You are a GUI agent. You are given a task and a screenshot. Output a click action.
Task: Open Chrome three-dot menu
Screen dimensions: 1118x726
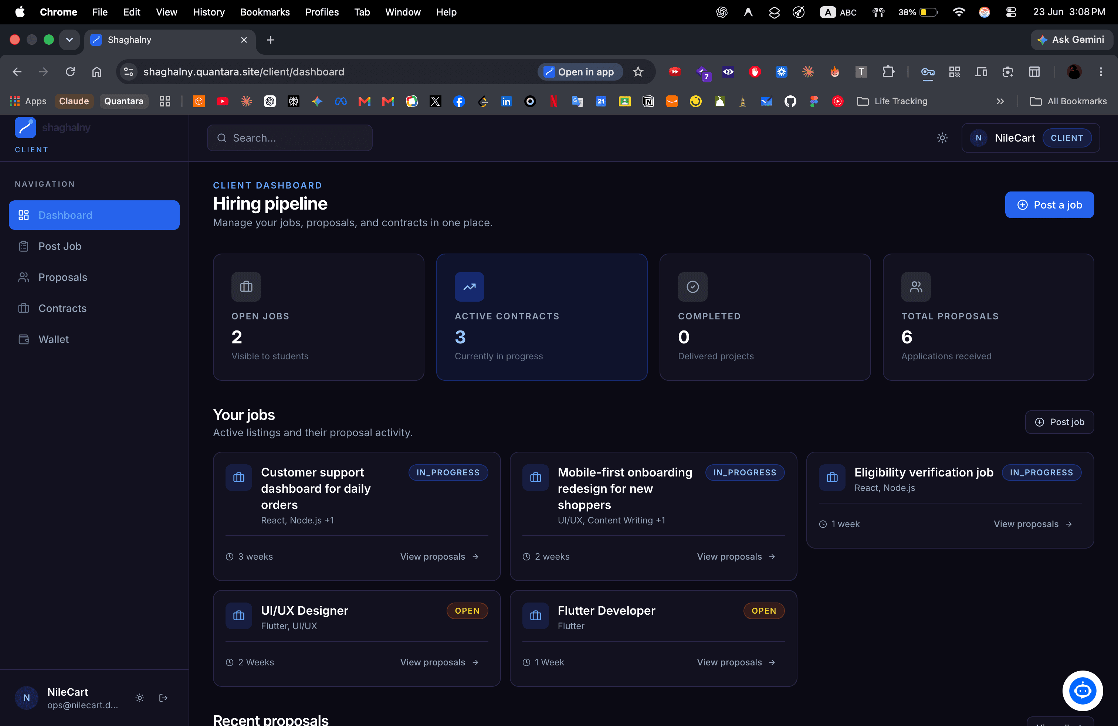(1101, 71)
